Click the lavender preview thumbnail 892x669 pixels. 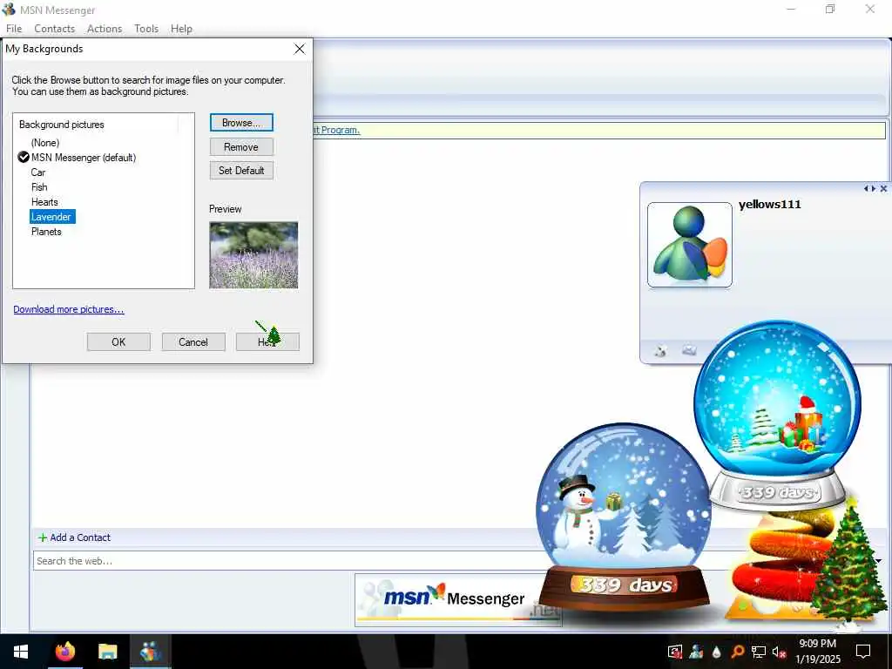pos(253,255)
